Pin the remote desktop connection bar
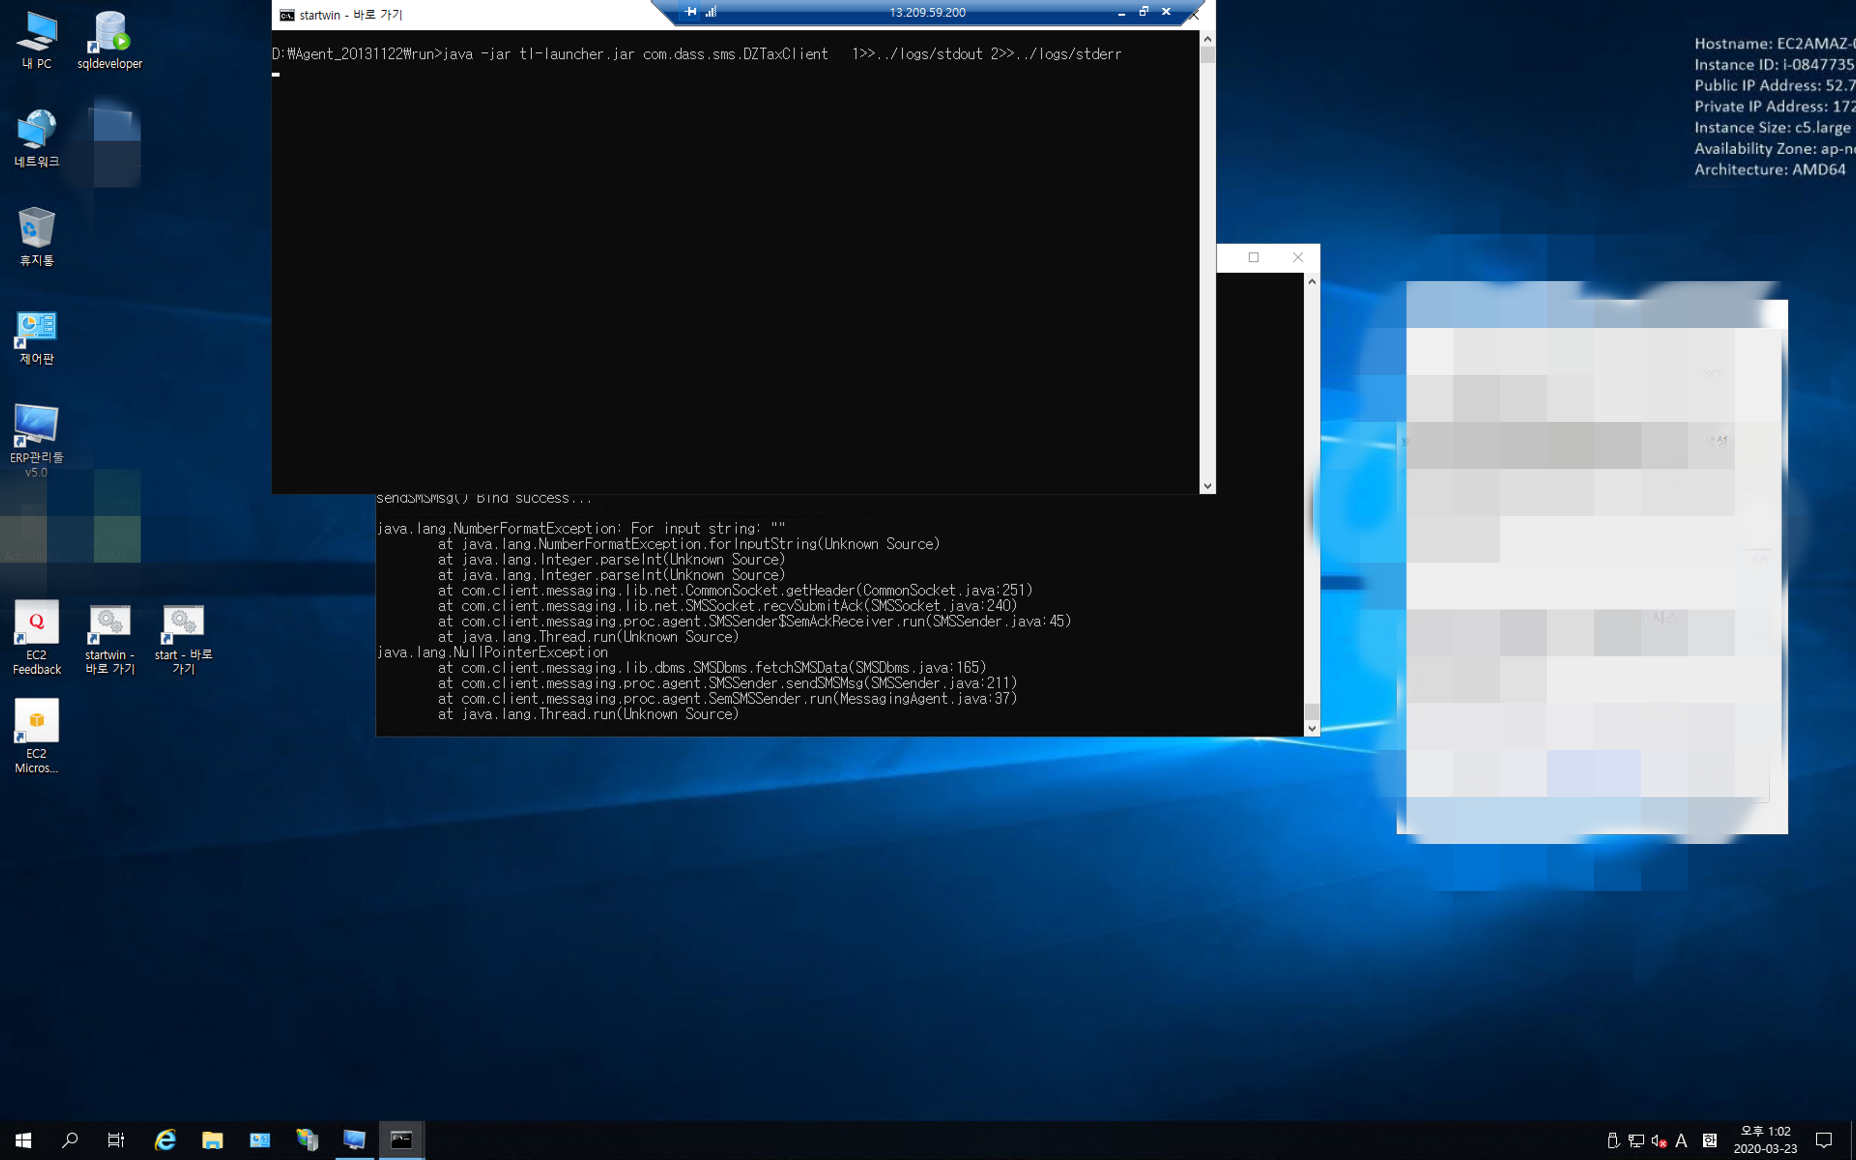This screenshot has height=1160, width=1856. tap(690, 12)
